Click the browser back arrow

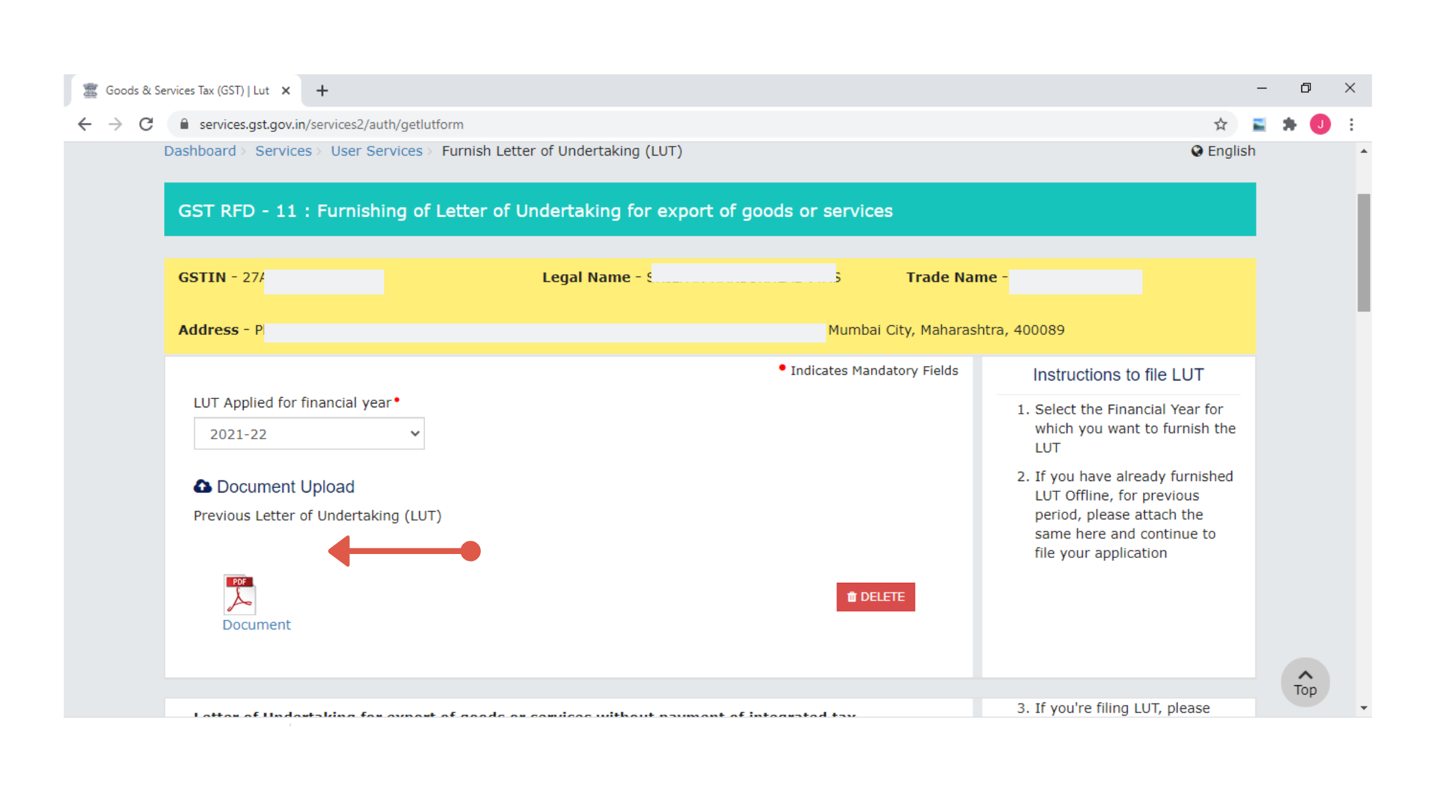click(x=85, y=124)
